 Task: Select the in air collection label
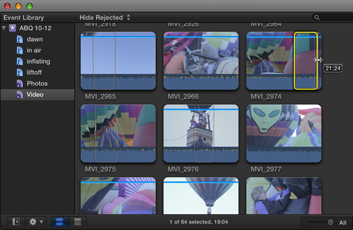click(x=34, y=50)
